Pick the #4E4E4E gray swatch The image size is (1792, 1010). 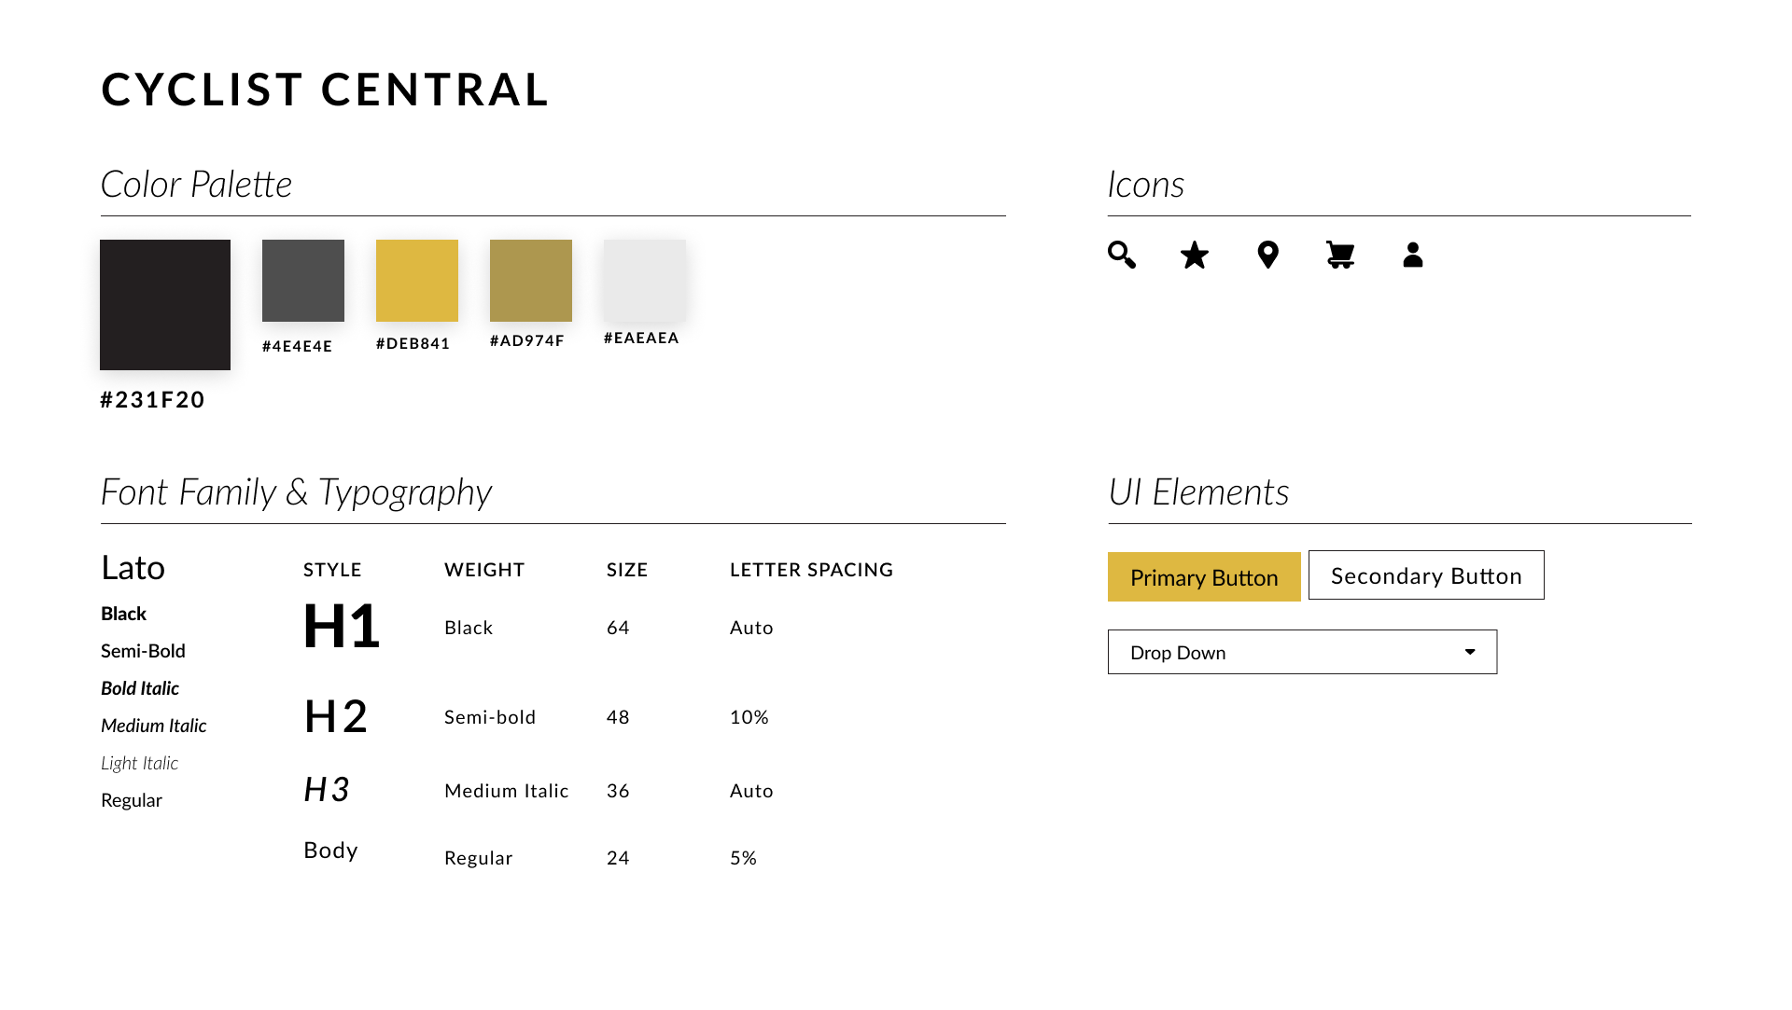(302, 281)
